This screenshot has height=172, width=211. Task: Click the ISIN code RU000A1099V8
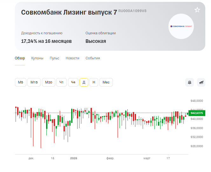(132, 11)
